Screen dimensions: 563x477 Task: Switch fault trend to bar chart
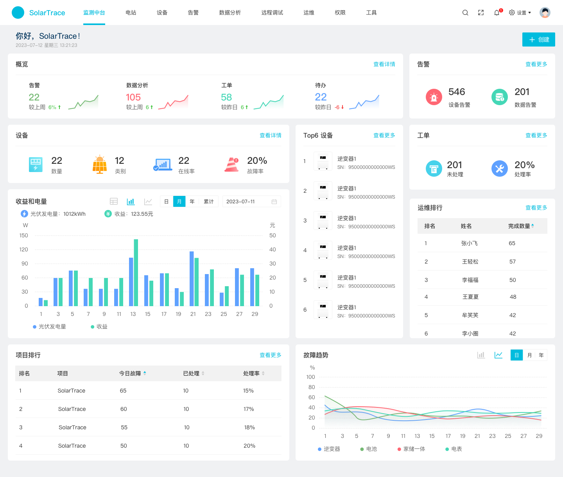pyautogui.click(x=481, y=355)
